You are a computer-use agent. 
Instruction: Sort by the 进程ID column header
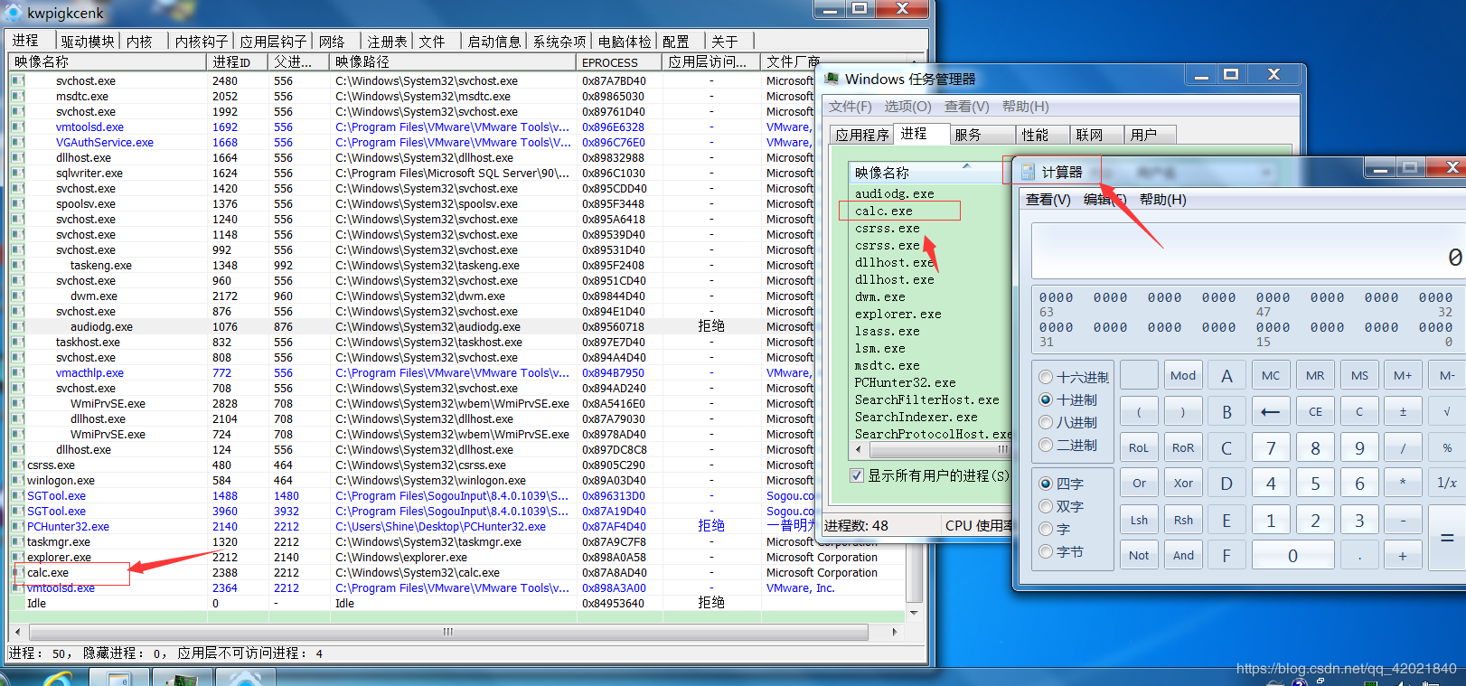(x=238, y=61)
